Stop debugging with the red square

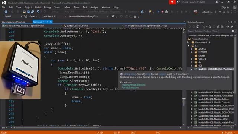tap(163, 12)
